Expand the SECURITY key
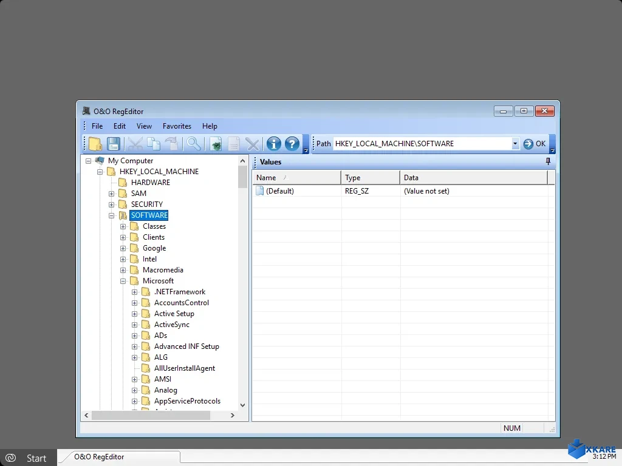The width and height of the screenshot is (622, 466). coord(112,204)
